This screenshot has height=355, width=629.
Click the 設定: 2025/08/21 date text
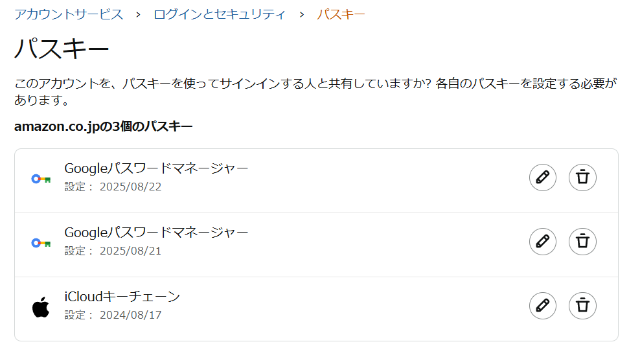click(113, 251)
